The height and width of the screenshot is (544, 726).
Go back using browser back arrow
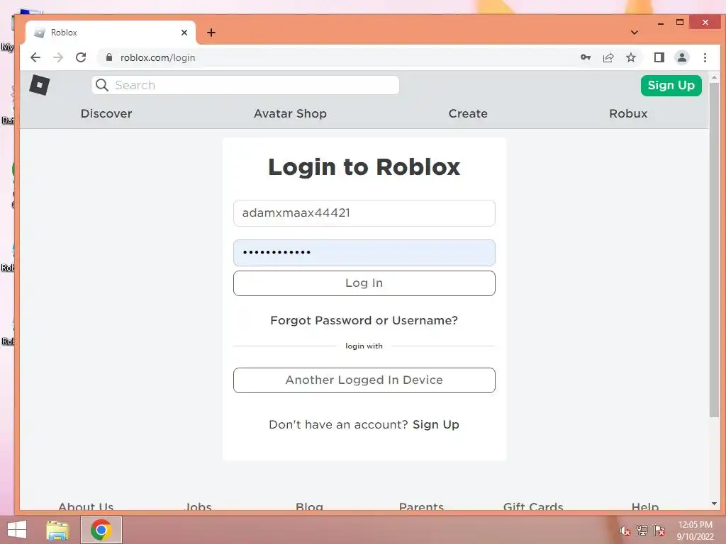click(x=35, y=57)
